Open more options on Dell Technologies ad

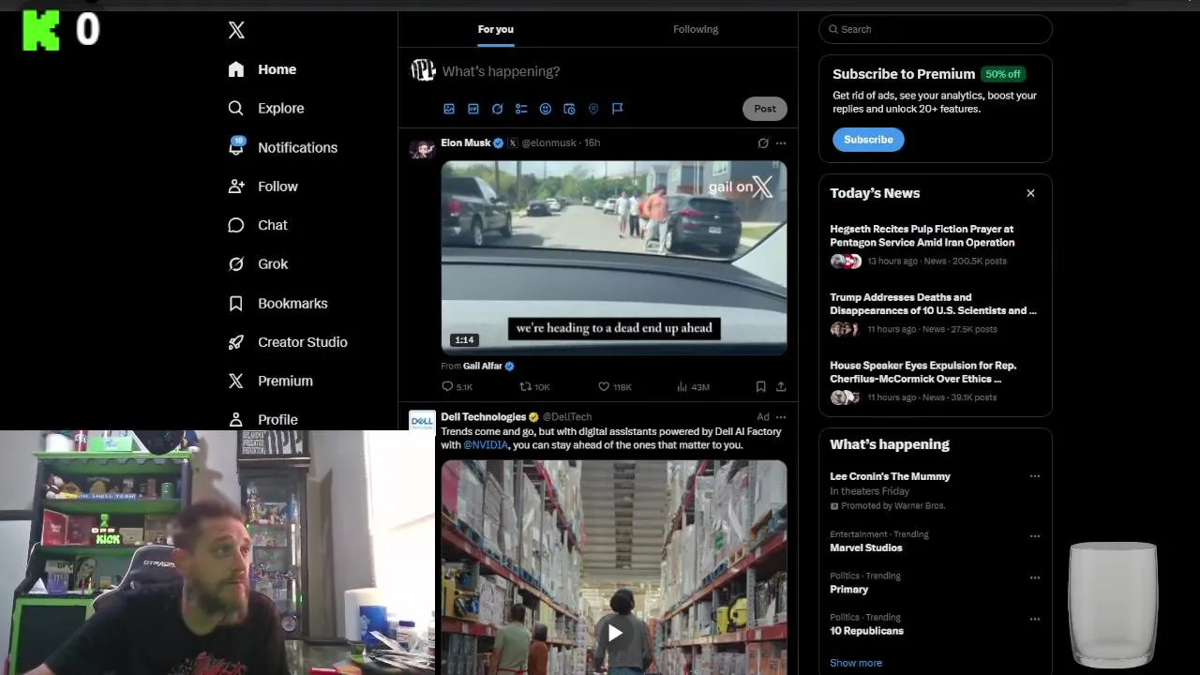pos(781,417)
